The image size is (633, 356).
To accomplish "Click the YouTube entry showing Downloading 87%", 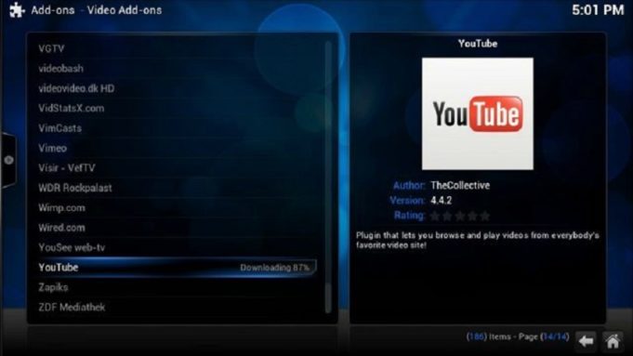I will [x=178, y=267].
